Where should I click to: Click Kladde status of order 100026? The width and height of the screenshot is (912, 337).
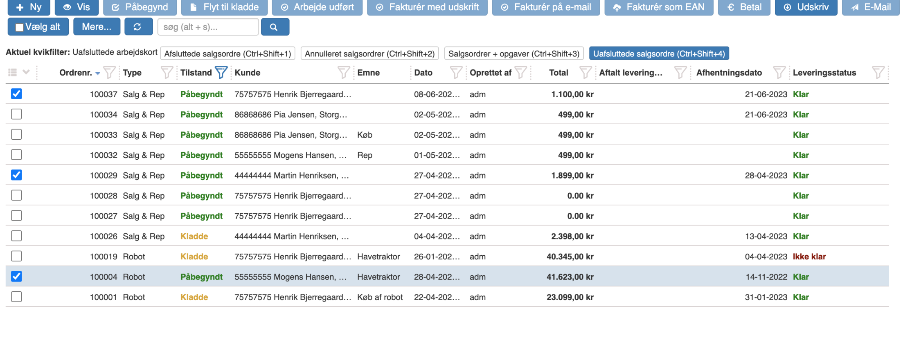click(x=194, y=237)
